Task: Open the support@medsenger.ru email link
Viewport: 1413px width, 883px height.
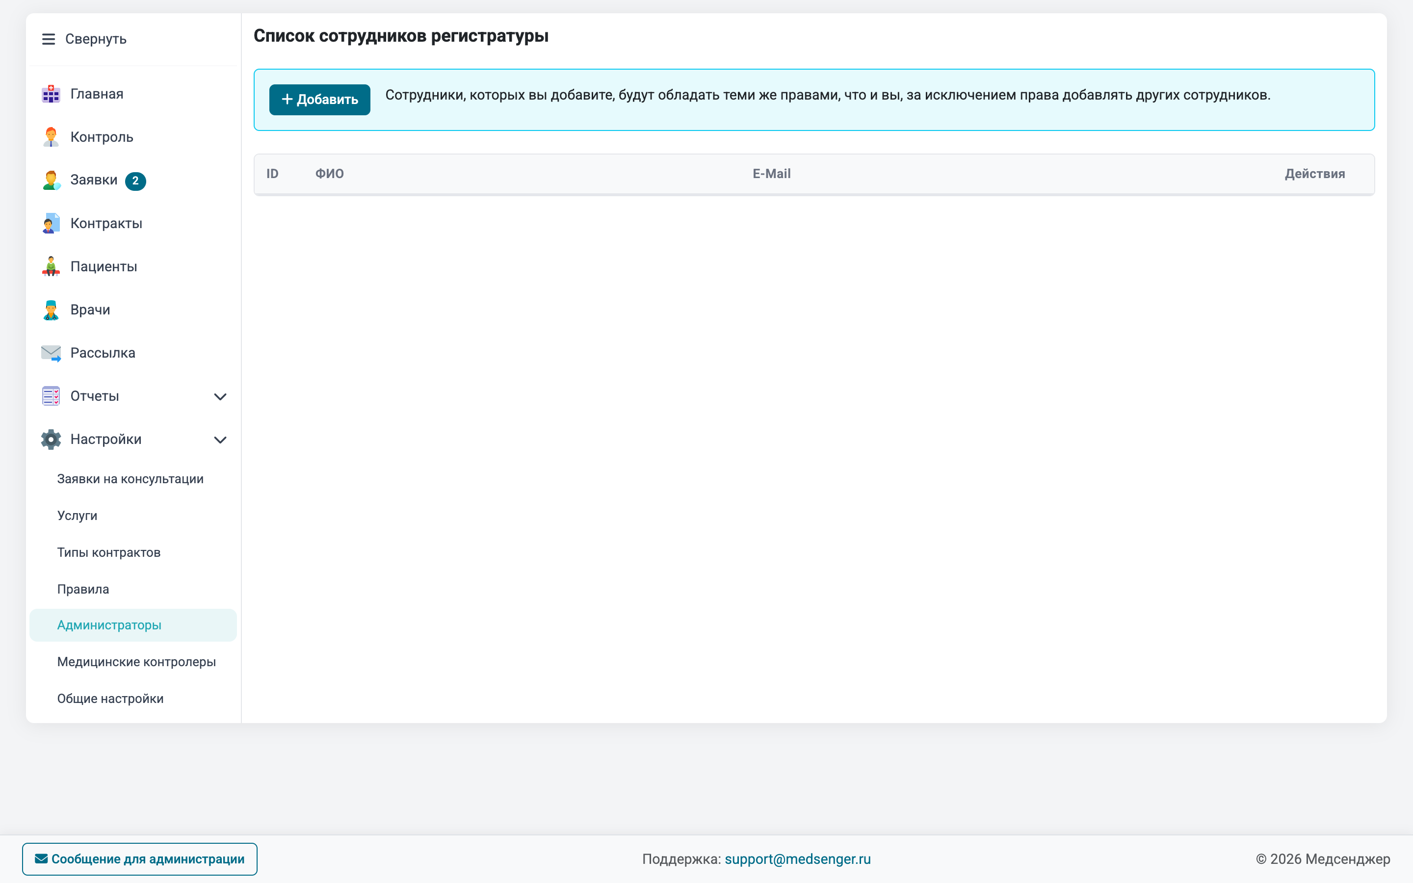Action: point(798,859)
